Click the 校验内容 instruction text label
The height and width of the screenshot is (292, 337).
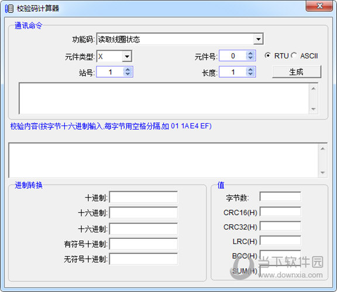pyautogui.click(x=111, y=126)
